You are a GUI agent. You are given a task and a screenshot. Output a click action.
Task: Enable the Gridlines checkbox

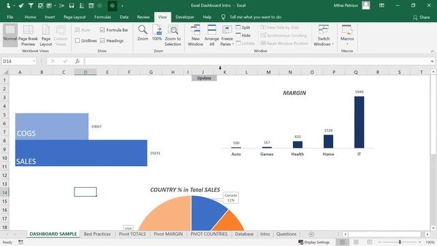click(x=77, y=41)
